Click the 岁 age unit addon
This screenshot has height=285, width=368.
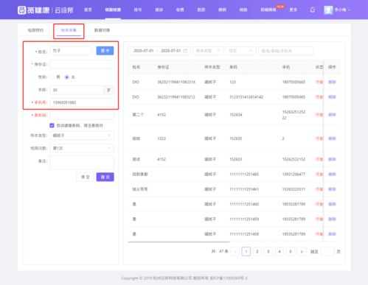pyautogui.click(x=108, y=90)
